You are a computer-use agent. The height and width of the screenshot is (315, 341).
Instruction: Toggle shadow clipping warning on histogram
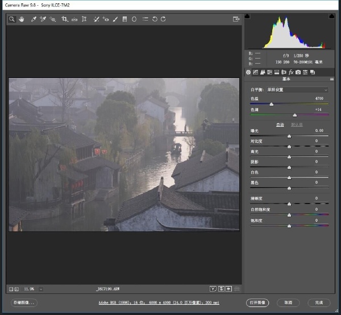tap(247, 16)
